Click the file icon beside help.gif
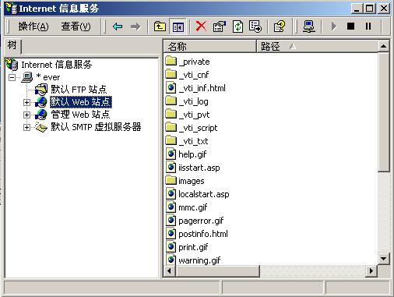 171,154
